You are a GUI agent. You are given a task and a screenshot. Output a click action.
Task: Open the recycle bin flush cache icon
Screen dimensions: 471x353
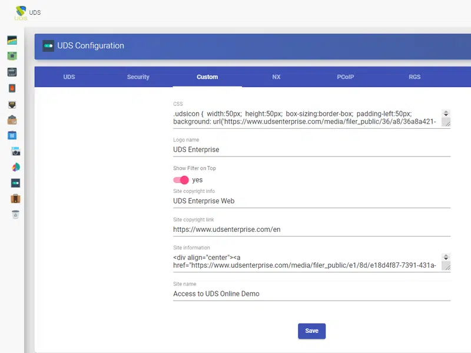pyautogui.click(x=16, y=214)
